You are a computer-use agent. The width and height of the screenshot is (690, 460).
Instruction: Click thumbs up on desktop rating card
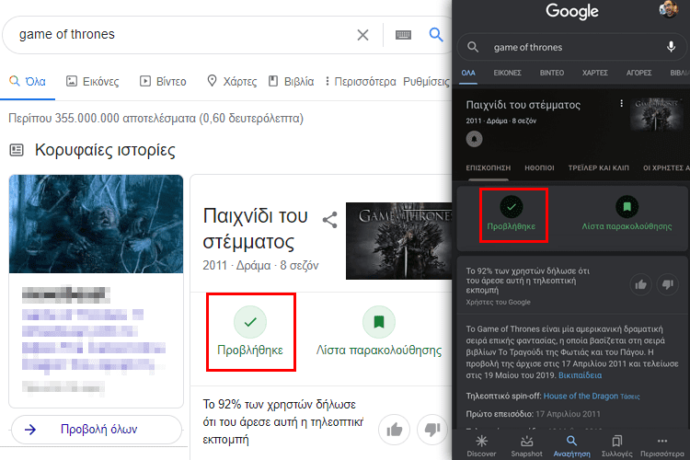coord(394,430)
